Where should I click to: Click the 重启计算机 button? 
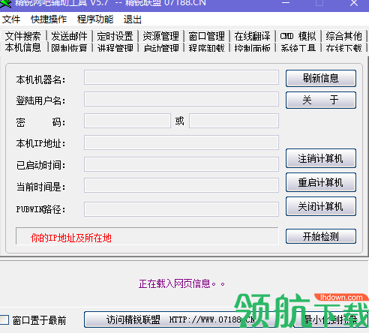pos(321,182)
